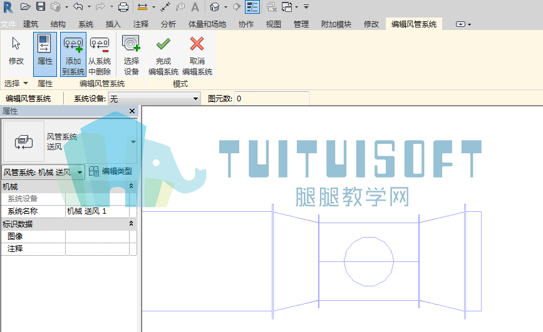Viewport: 543px width, 332px height.
Task: Open the instance filter dropdown 风管系统: 机械 送风
Action: (x=43, y=172)
